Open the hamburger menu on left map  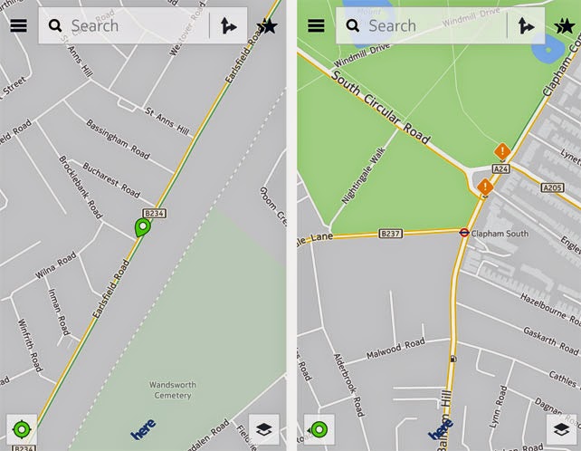coord(18,25)
